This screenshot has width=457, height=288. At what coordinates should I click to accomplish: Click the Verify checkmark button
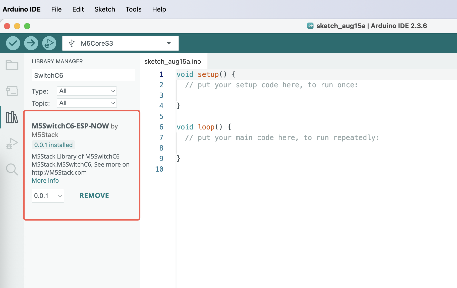(x=13, y=43)
